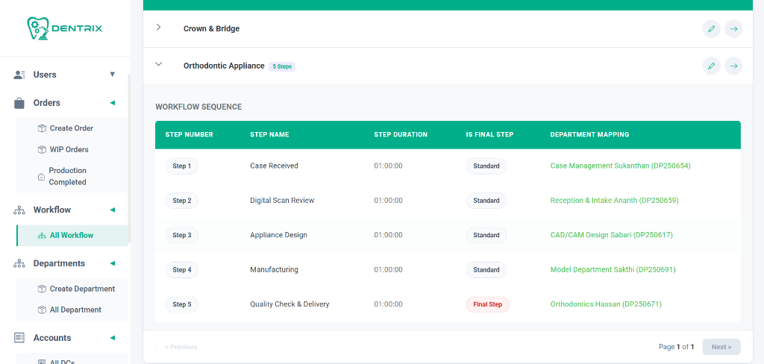Click the Digital Scan Review step name
764x364 pixels.
(x=282, y=200)
